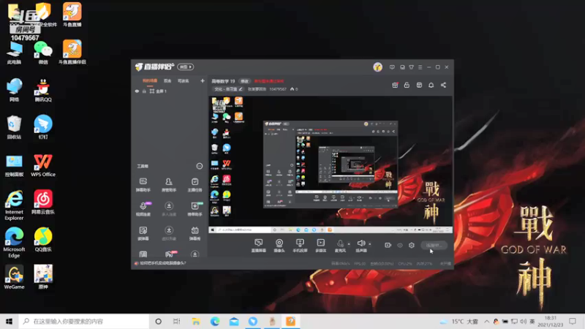Select the 网易云音乐 desktop icon
The width and height of the screenshot is (585, 329).
43,202
